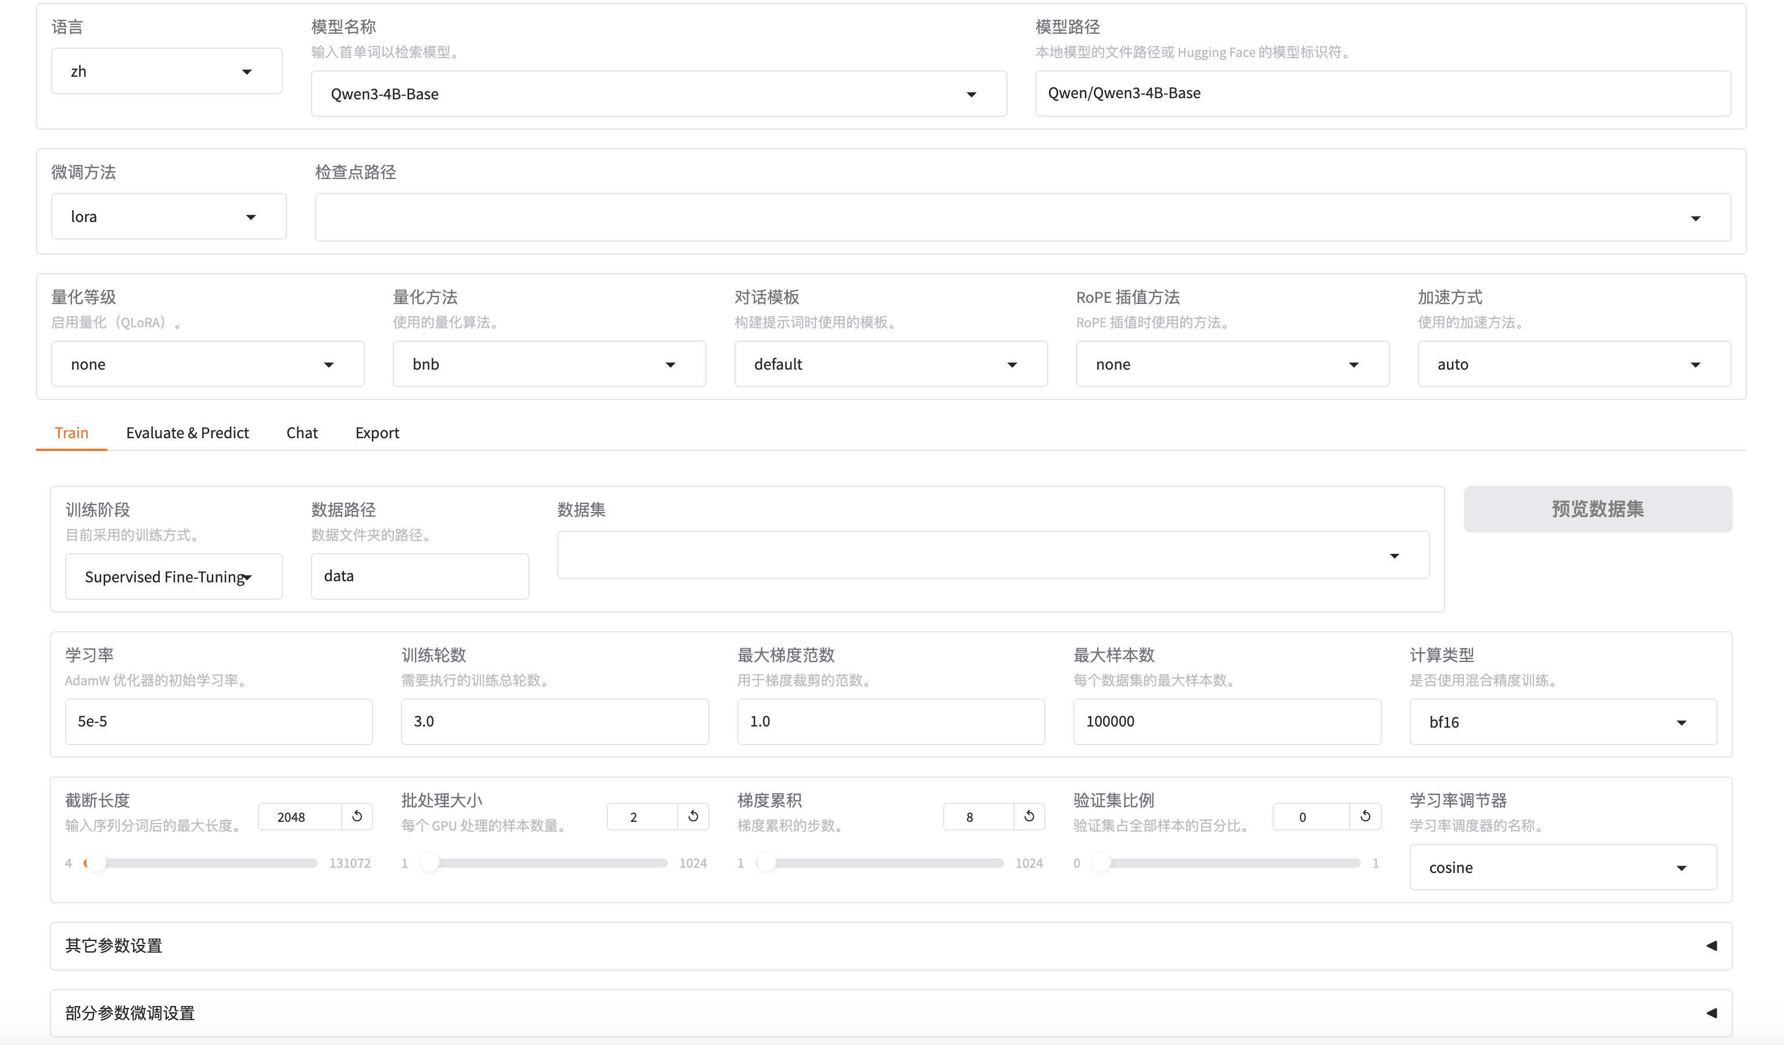Click the 批处理大小 slider track

[544, 863]
